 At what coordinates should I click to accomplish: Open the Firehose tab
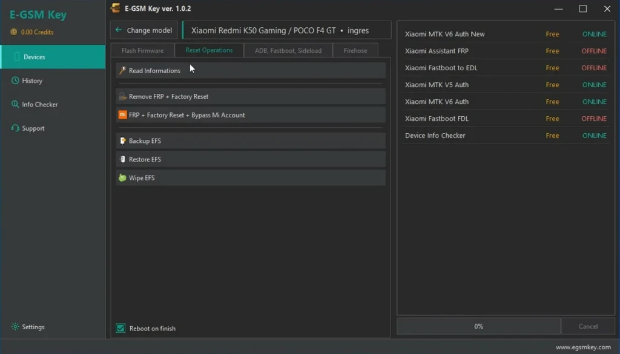[x=355, y=51]
